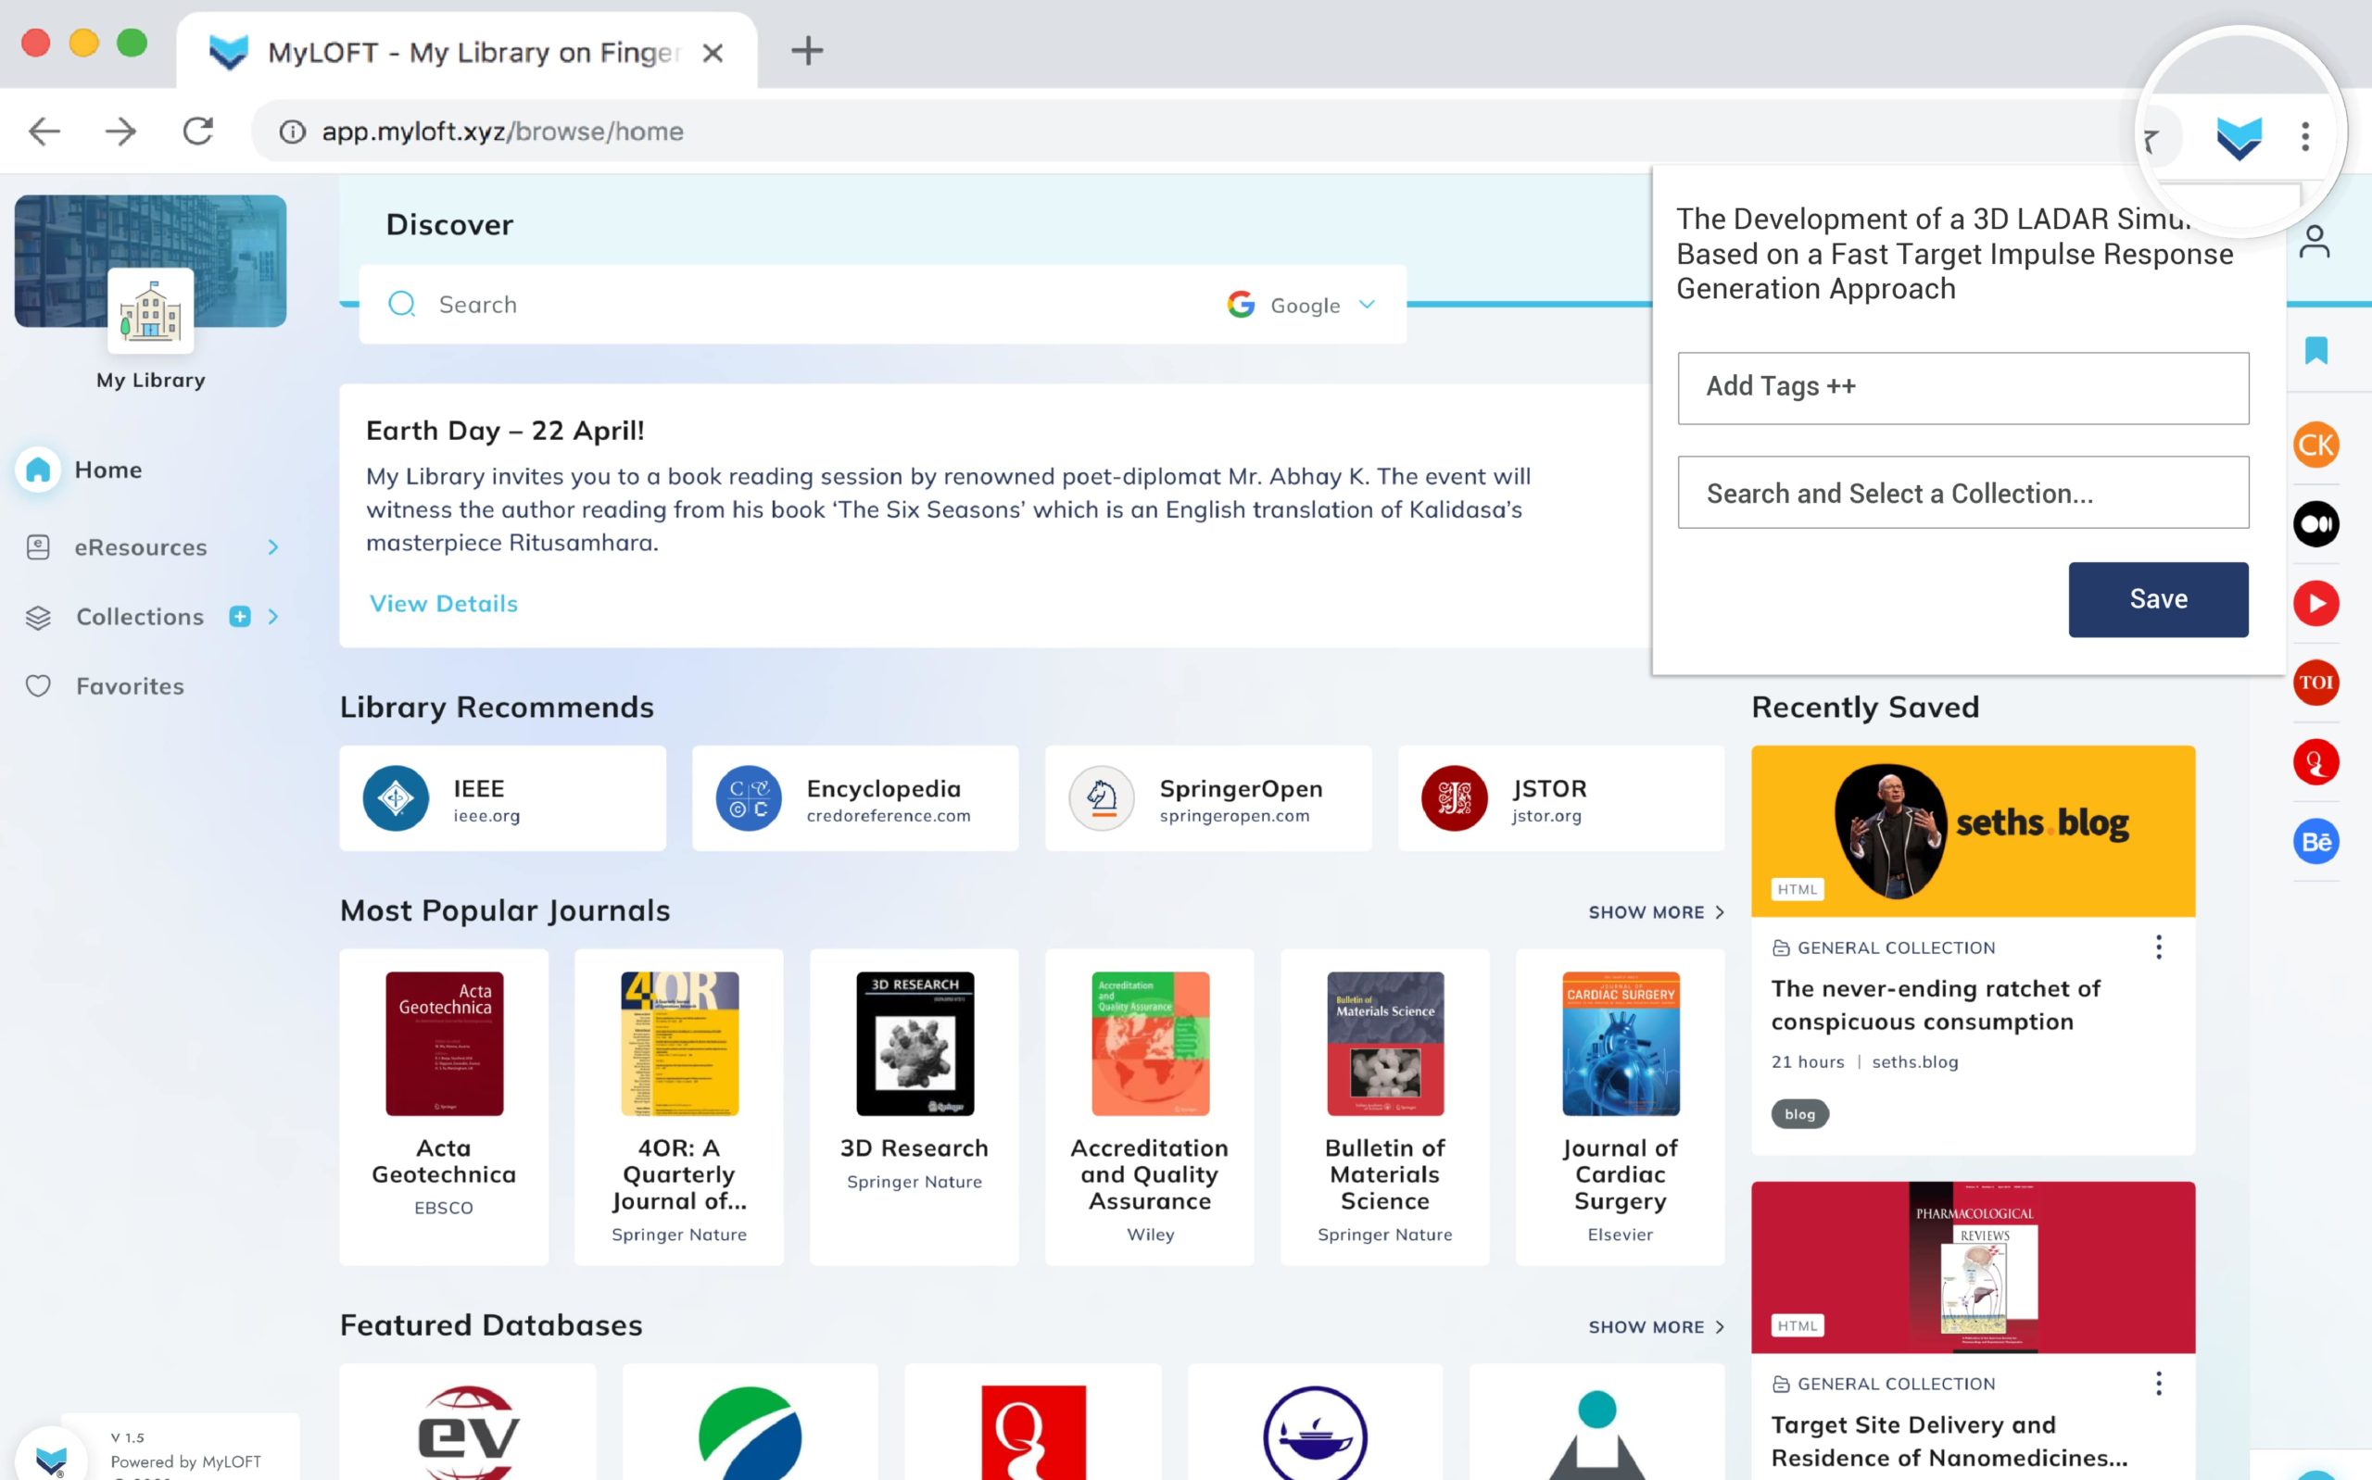Open Search and Select a Collection dropdown
Screen dimensions: 2372x1480
coord(1962,493)
